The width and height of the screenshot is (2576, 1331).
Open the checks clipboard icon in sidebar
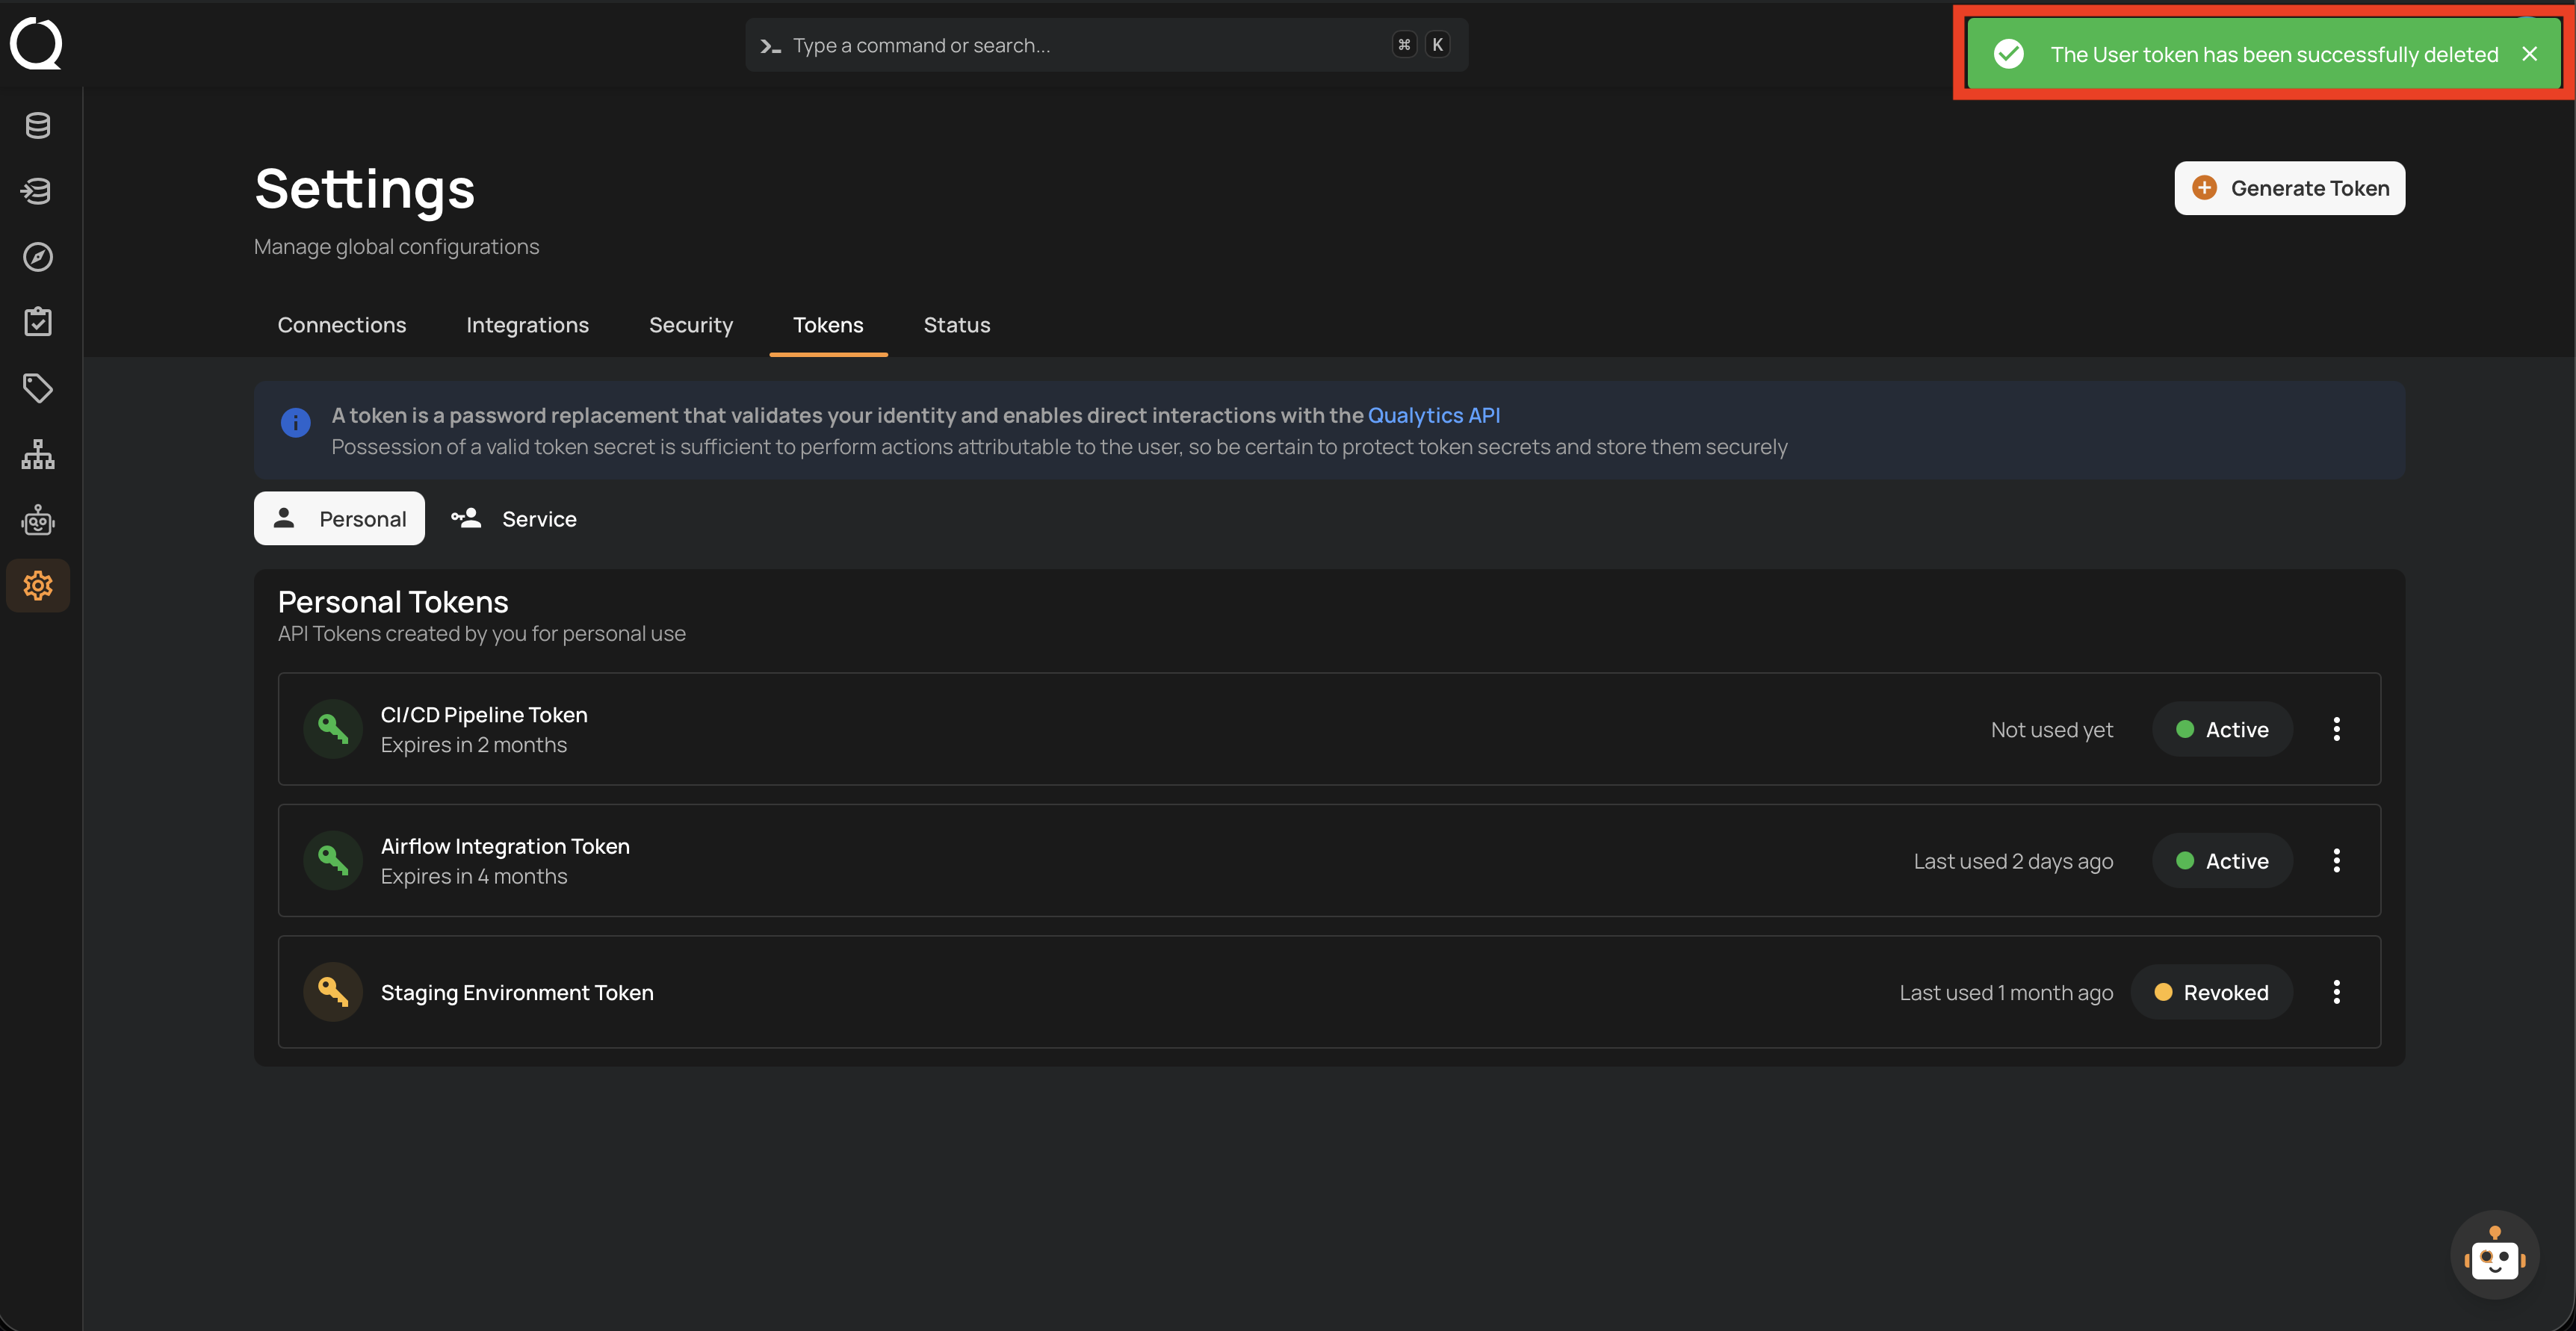[x=38, y=322]
